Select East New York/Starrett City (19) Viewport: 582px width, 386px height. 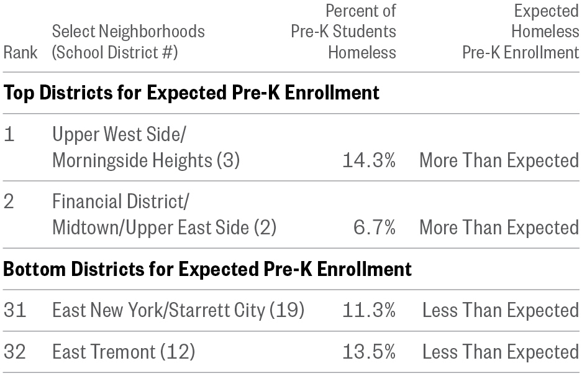[x=178, y=310]
